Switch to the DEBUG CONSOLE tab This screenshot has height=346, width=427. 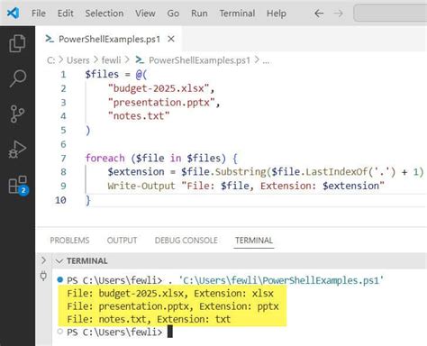pos(186,241)
